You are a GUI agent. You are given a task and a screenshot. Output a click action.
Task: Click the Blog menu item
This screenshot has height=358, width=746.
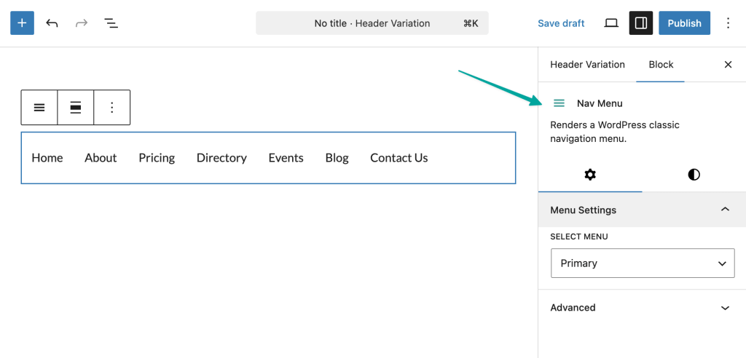337,158
